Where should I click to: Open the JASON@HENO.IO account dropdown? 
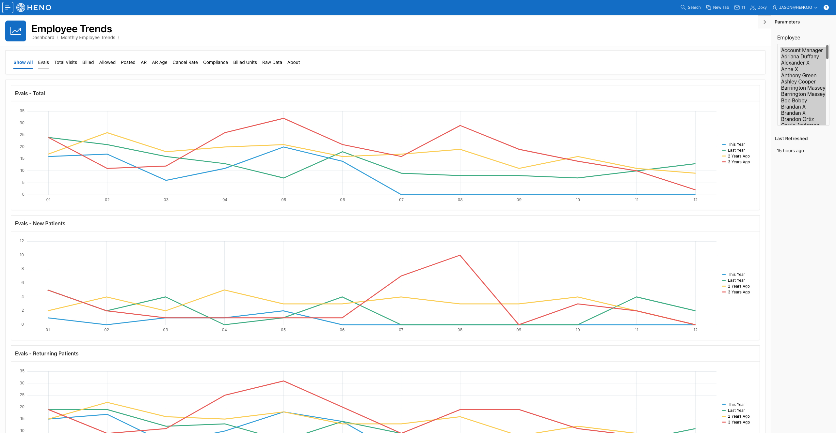[795, 7]
